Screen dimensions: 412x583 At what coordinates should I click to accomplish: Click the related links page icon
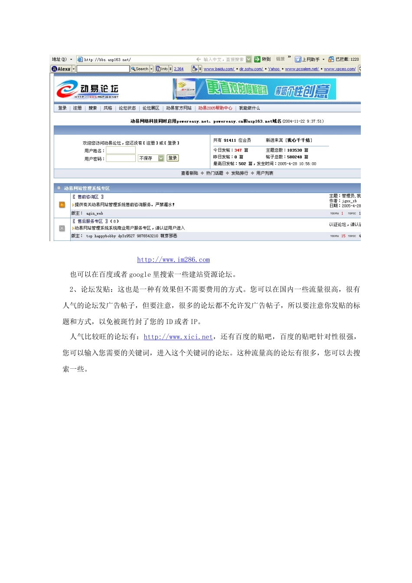coord(195,69)
